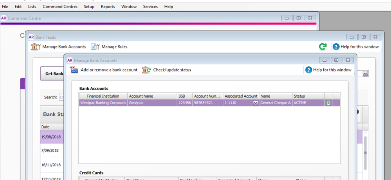The width and height of the screenshot is (391, 180).
Task: Select the Westpac Banking Corporation row
Action: (x=103, y=103)
